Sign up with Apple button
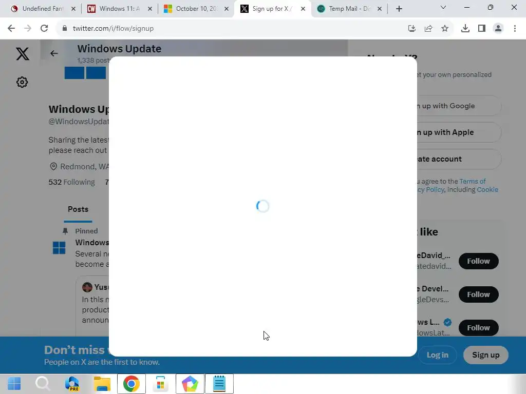526x394 pixels. coord(459,132)
